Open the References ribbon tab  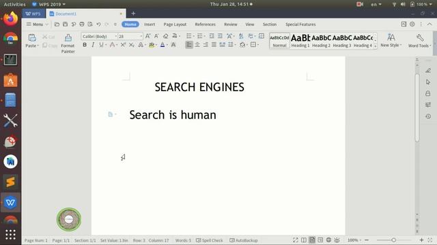[x=205, y=24]
